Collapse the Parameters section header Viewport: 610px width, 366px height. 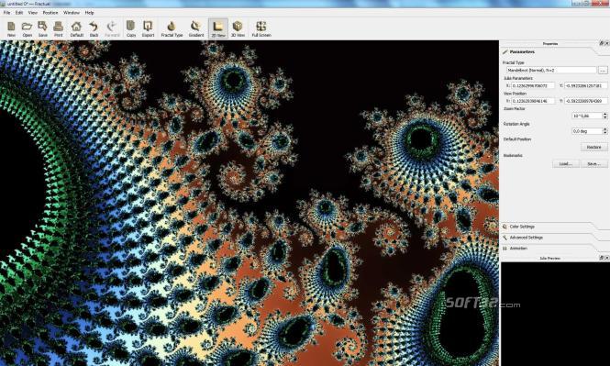549,51
